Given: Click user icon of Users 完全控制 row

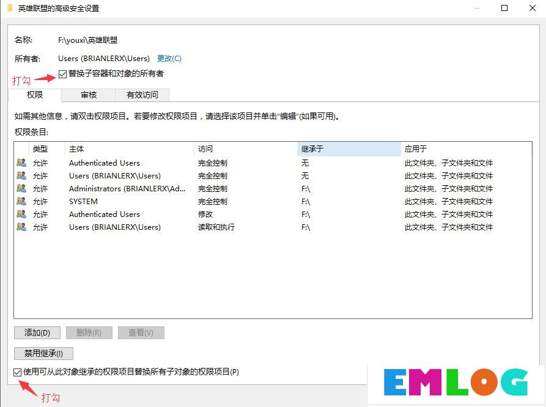Looking at the screenshot, I should tap(21, 175).
